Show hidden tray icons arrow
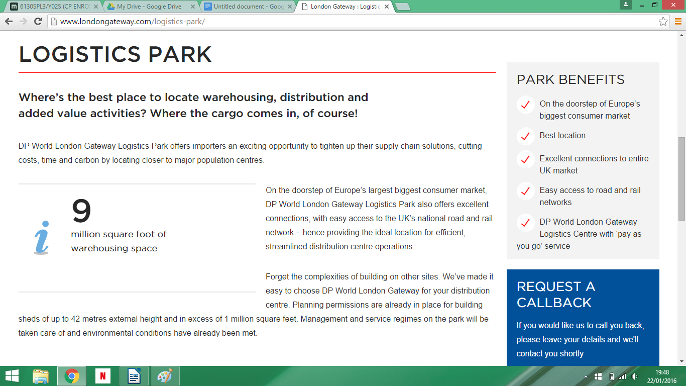 (586, 376)
